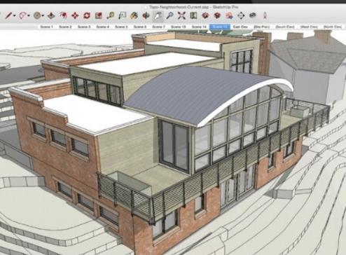This screenshot has height=255, width=346.
Task: Select the Circle shape tool
Action: click(37, 15)
